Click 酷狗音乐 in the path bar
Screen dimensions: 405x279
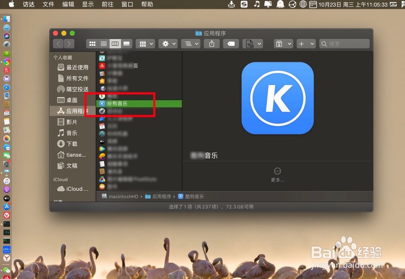pos(191,196)
